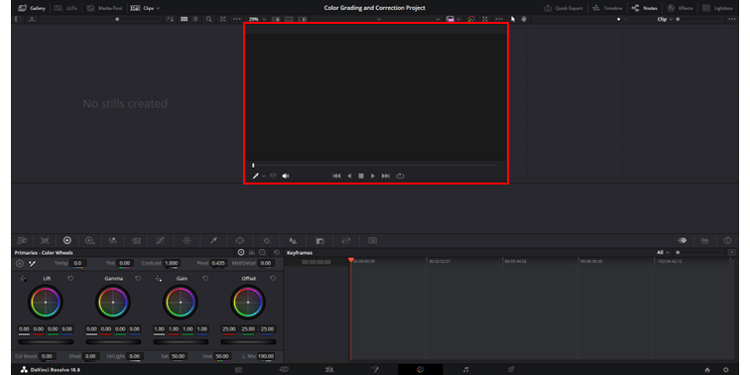Open the Keyframes All dropdown

pyautogui.click(x=663, y=252)
